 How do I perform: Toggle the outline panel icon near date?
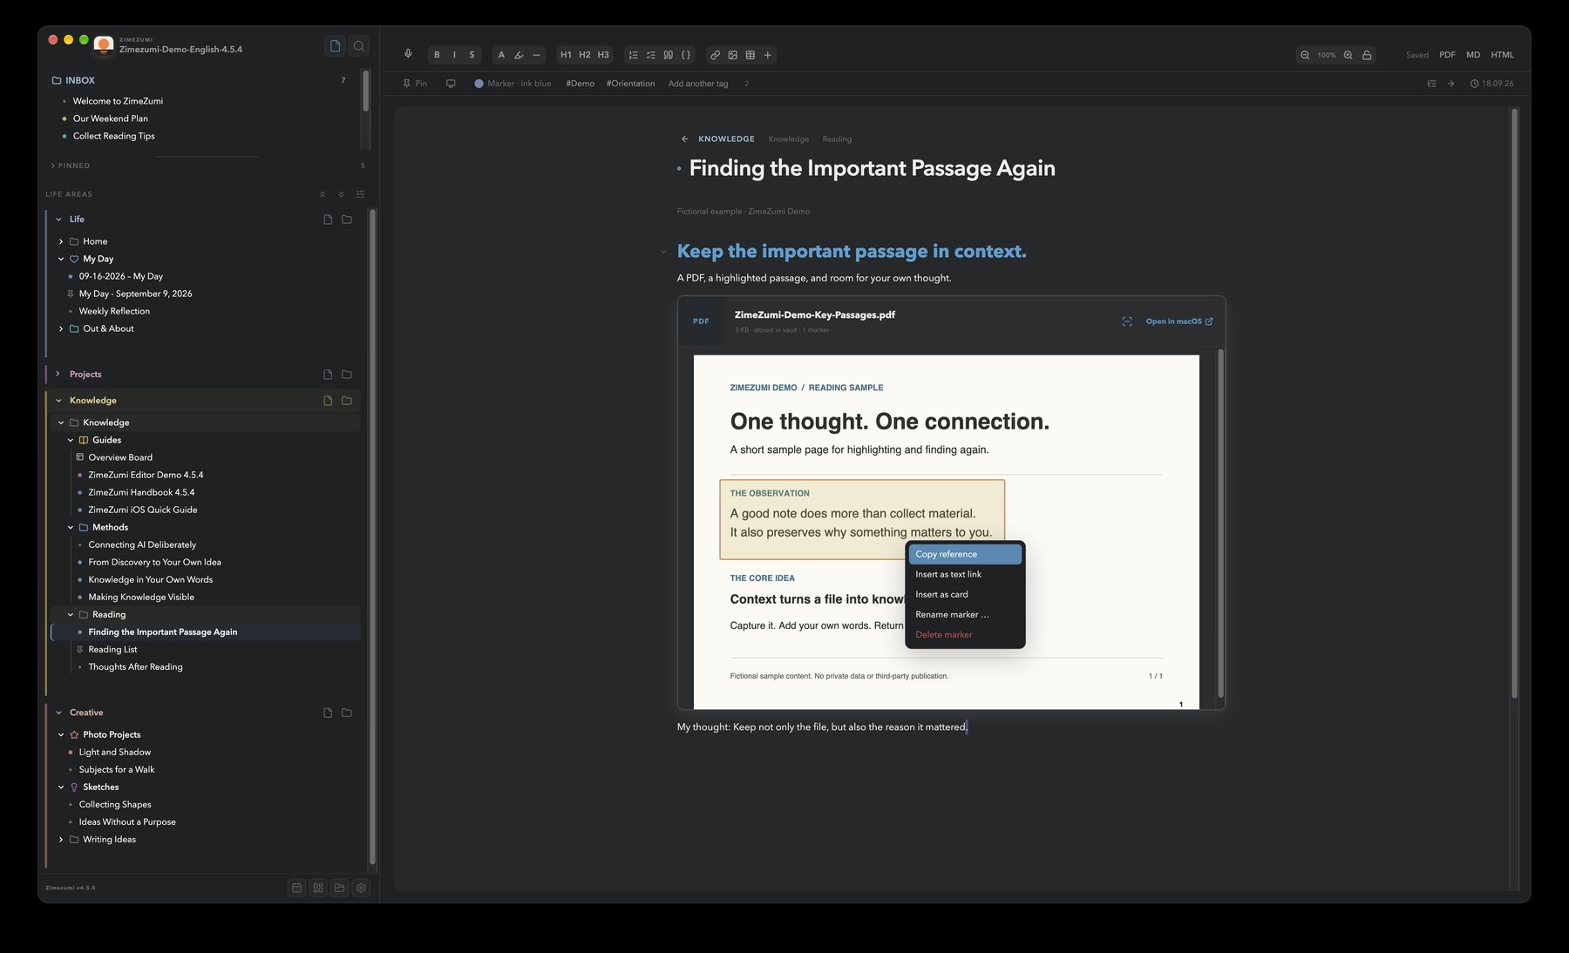click(x=1431, y=84)
